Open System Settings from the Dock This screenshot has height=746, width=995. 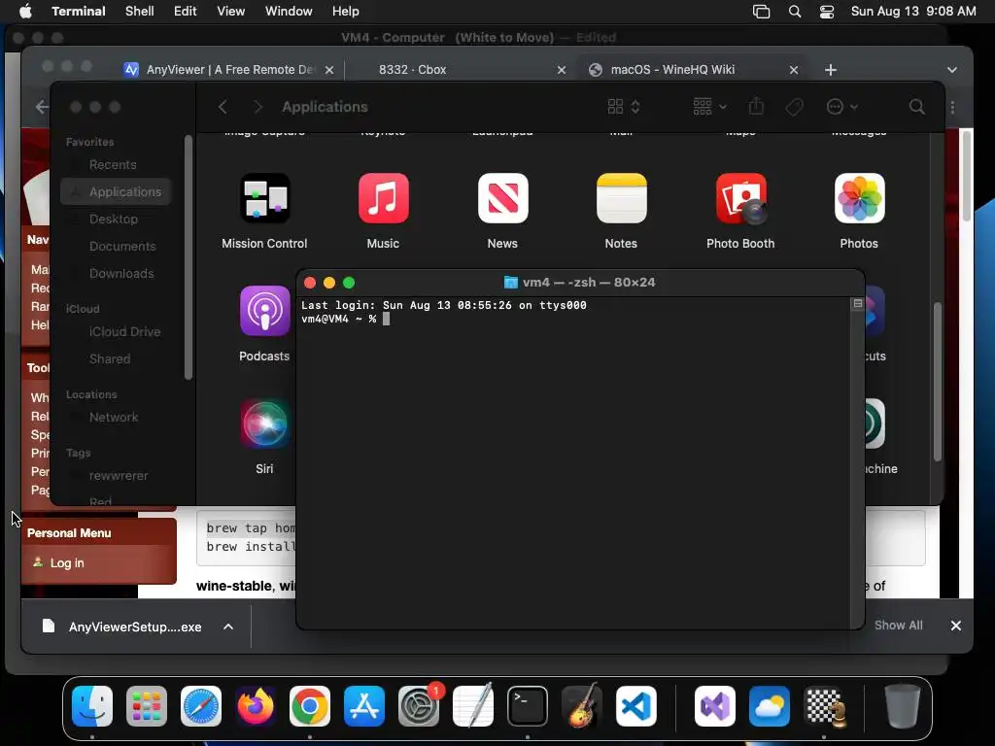coord(419,706)
